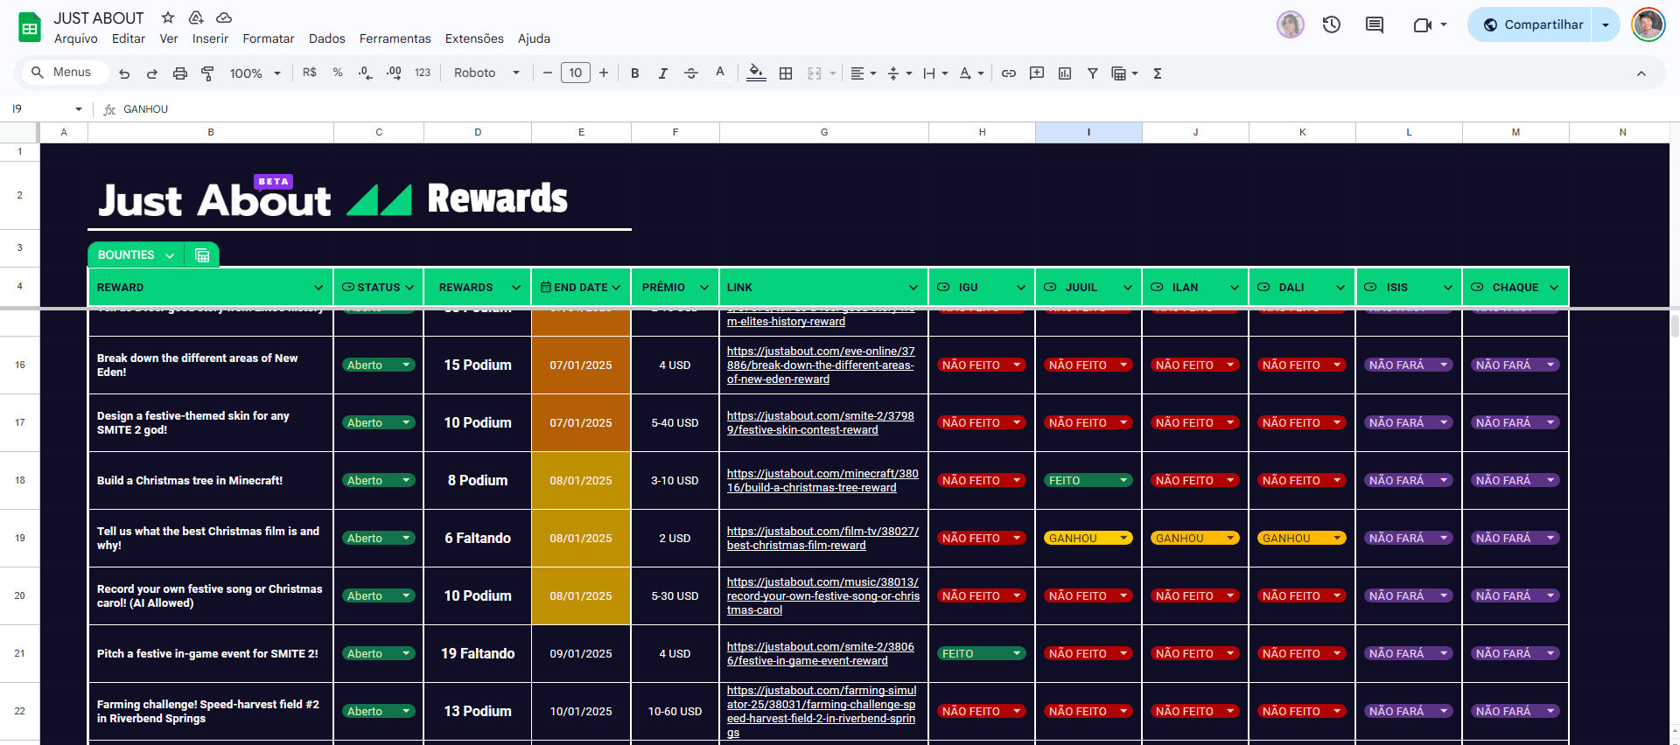The width and height of the screenshot is (1680, 745).
Task: Open version history clock icon
Action: pyautogui.click(x=1332, y=24)
